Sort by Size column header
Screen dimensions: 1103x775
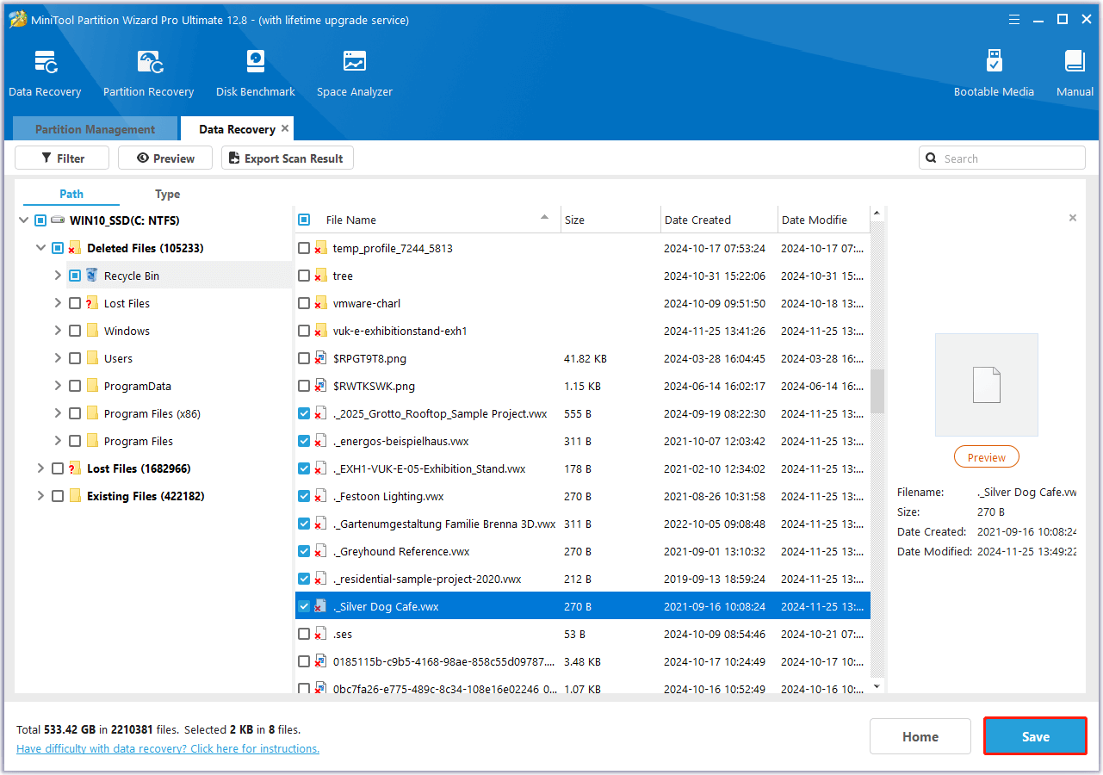point(610,220)
